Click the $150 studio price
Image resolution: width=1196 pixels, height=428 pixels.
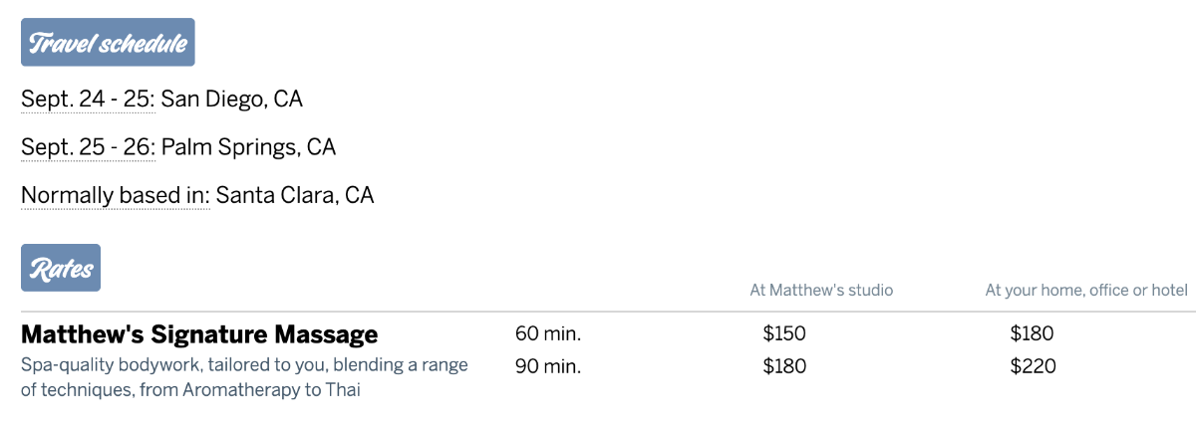click(x=784, y=333)
